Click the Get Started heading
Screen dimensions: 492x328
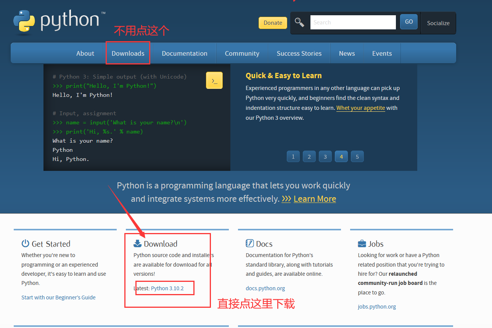coord(51,244)
